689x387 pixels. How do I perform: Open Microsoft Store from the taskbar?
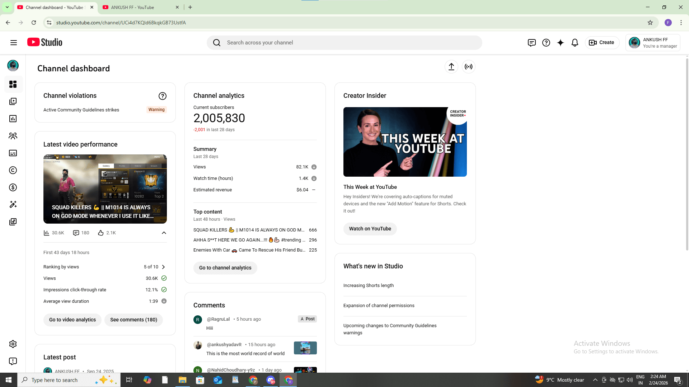tap(200, 380)
